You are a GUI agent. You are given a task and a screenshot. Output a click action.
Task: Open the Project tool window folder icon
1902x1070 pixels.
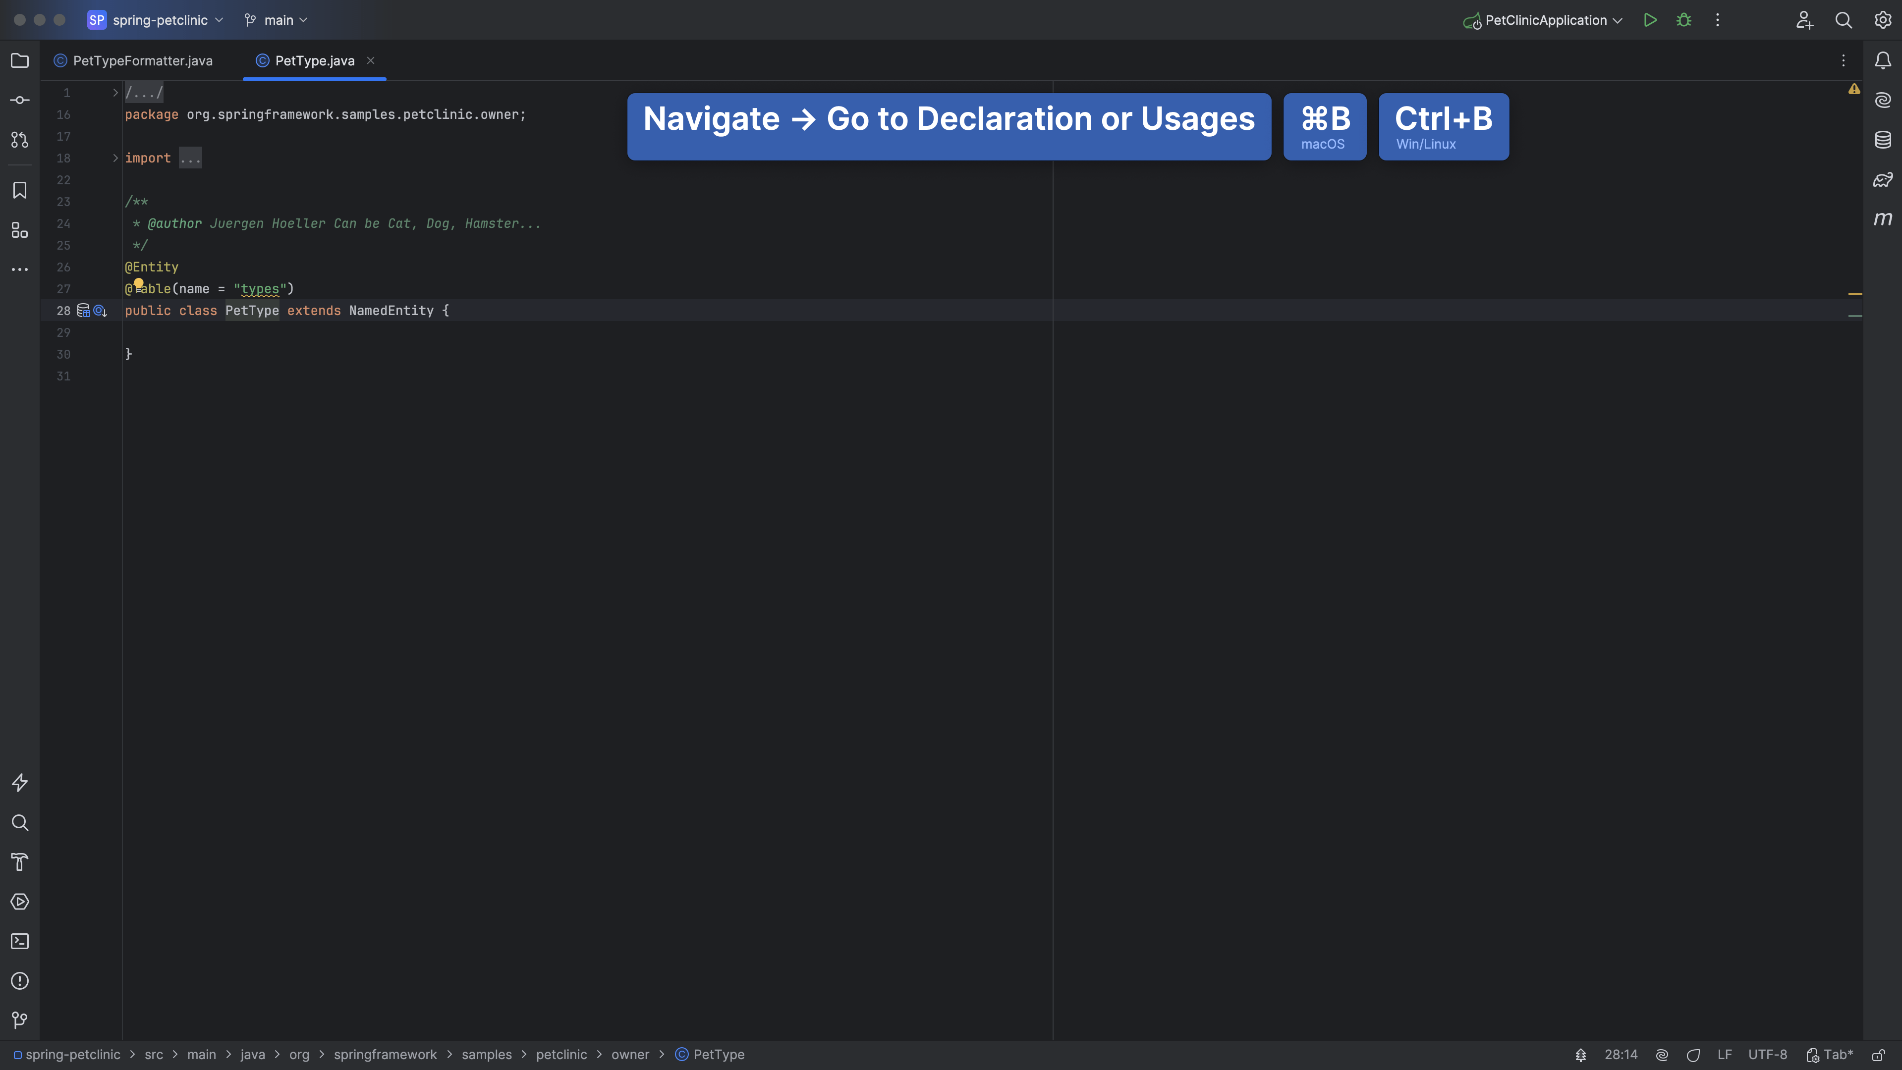[20, 60]
